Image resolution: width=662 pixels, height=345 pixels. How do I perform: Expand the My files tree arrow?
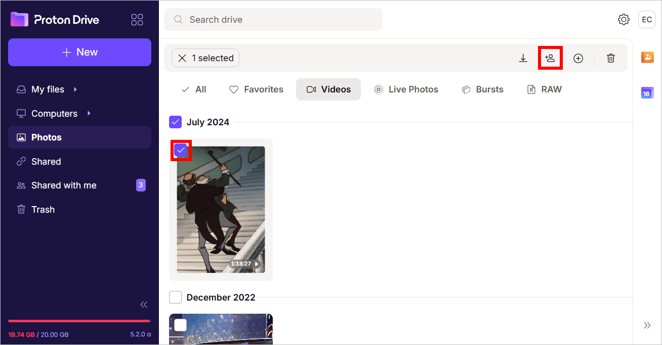(75, 89)
